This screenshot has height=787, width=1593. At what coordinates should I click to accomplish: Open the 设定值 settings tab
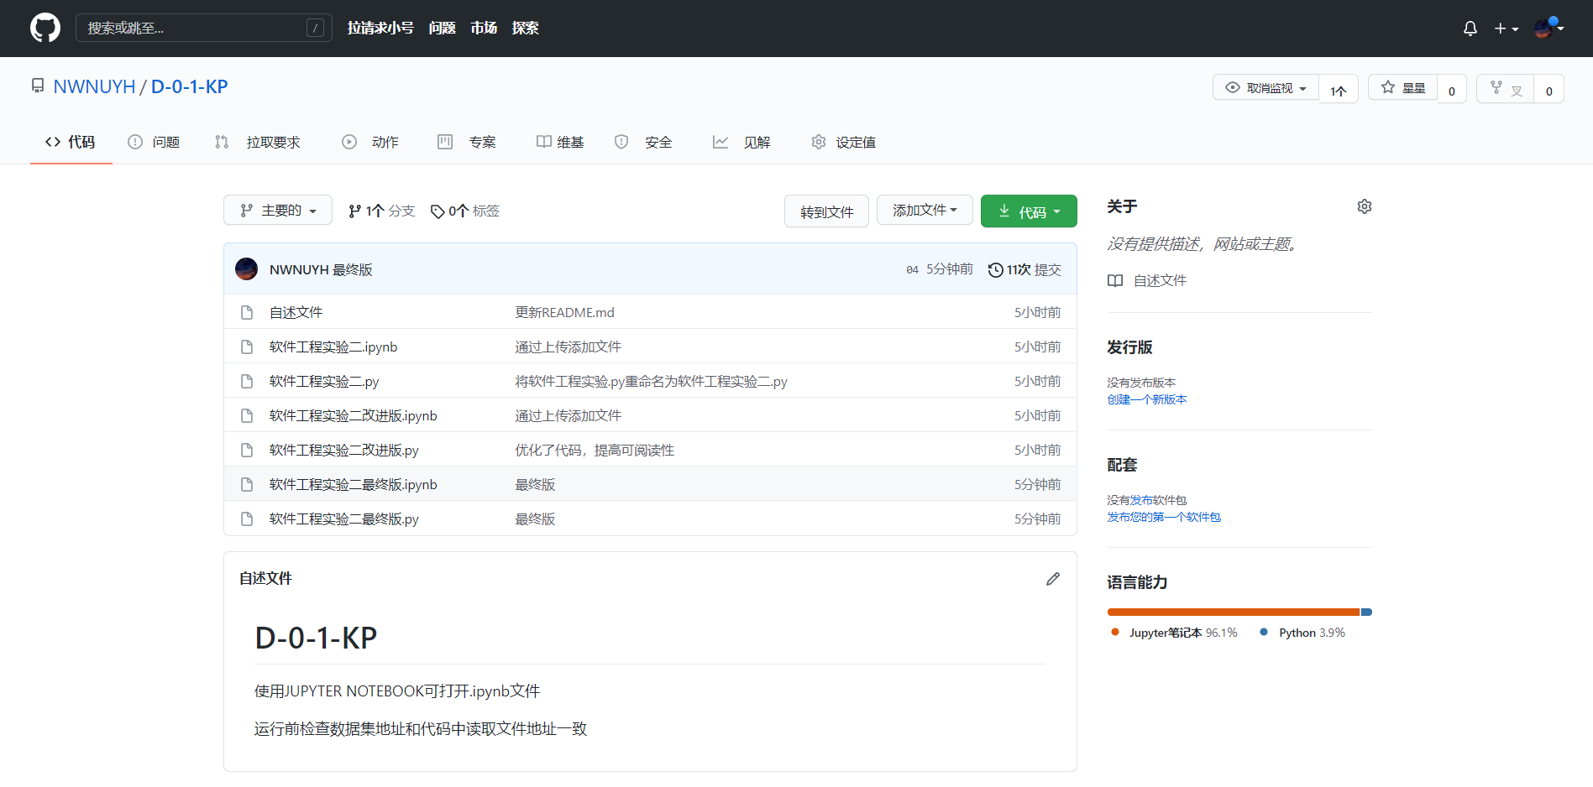(x=844, y=142)
